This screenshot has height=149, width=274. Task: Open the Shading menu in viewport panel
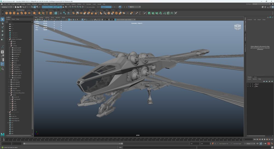click(x=41, y=18)
